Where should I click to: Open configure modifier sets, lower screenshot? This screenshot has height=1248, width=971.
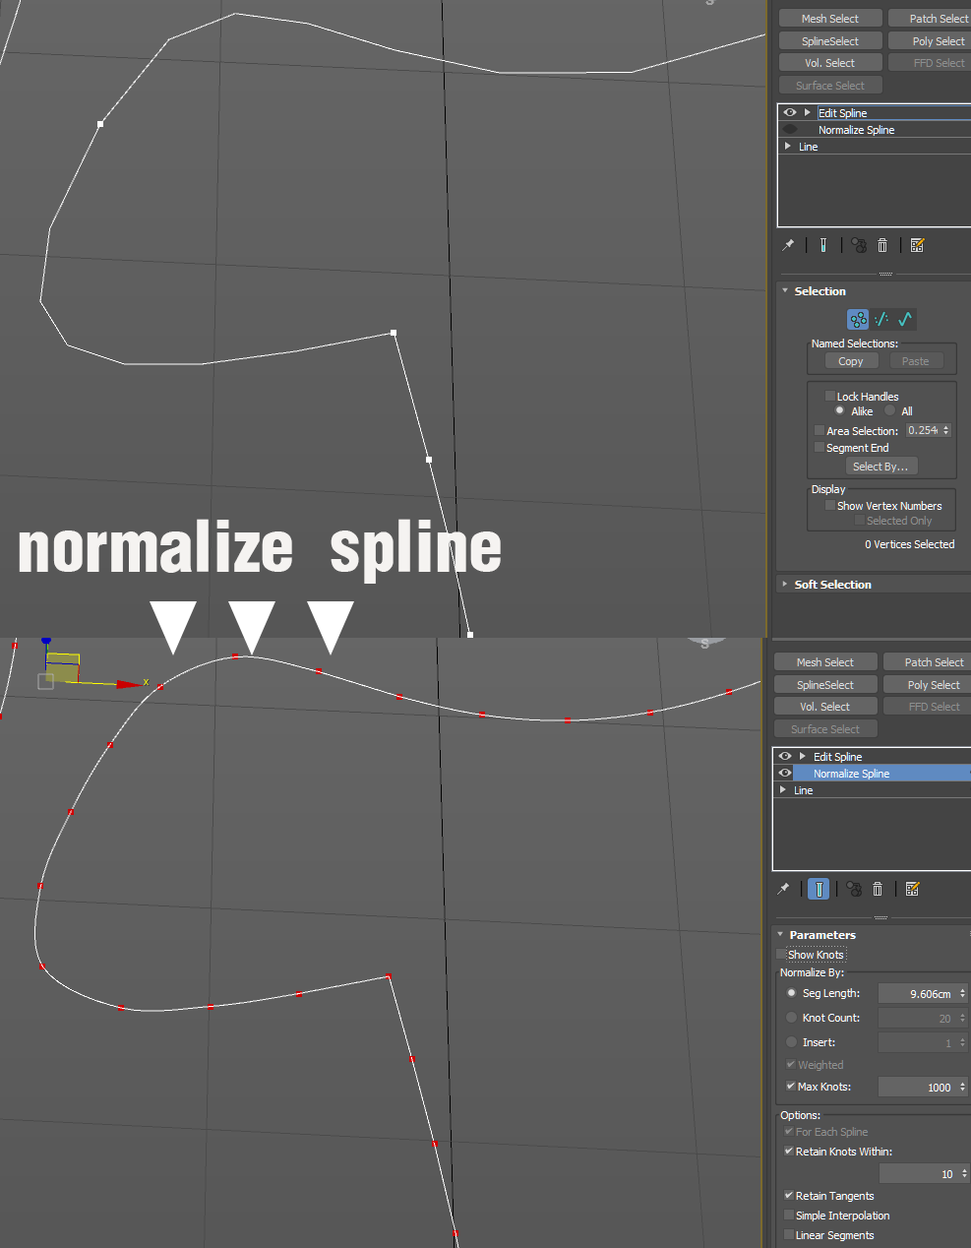(x=912, y=889)
